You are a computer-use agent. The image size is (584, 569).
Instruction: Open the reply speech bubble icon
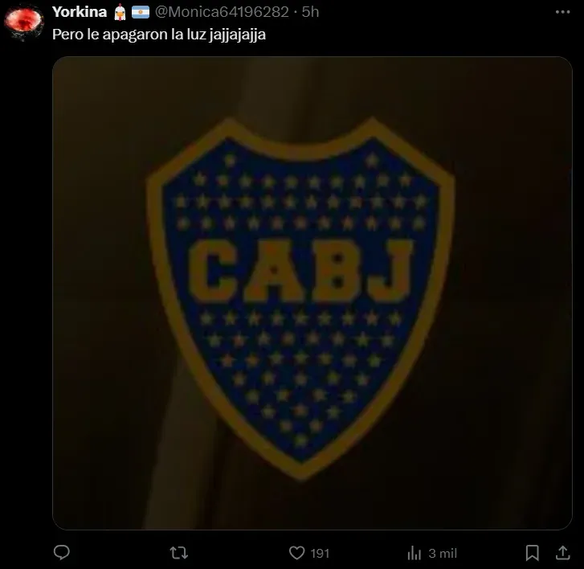(62, 553)
